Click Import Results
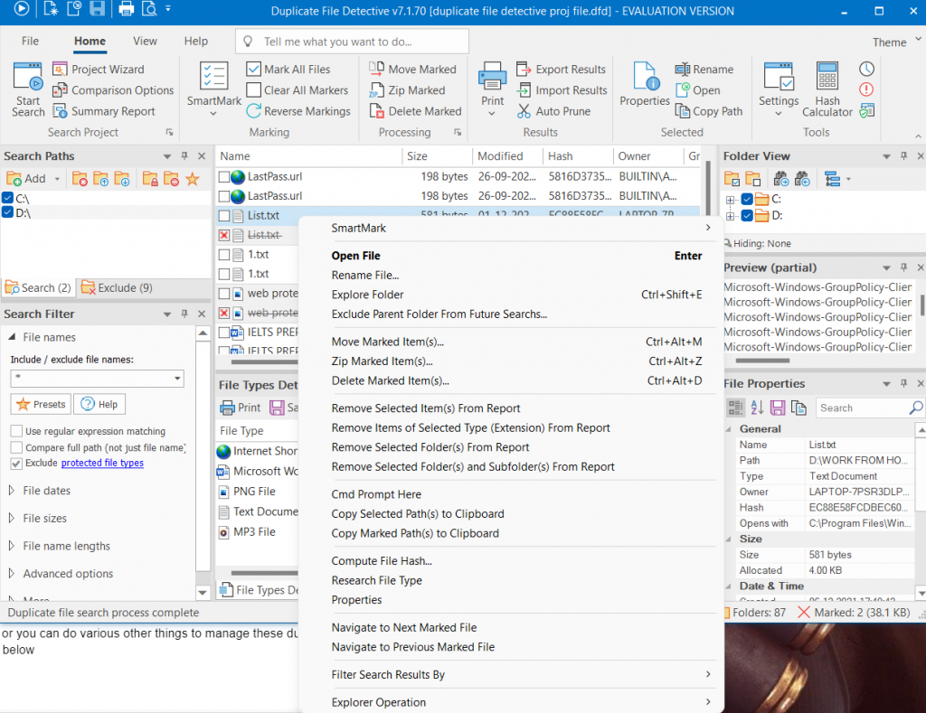 [562, 90]
